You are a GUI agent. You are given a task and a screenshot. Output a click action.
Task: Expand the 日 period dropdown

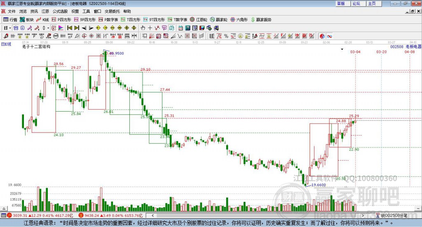click(x=10, y=28)
